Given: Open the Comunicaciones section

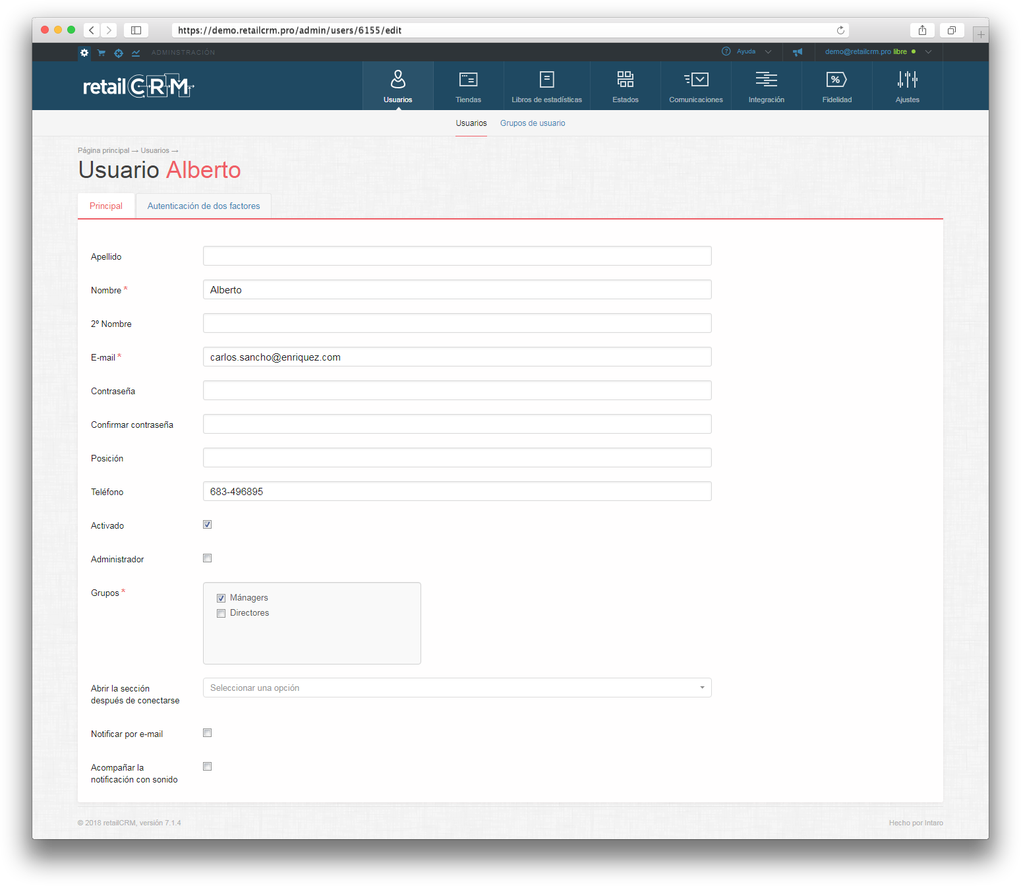Looking at the screenshot, I should 696,86.
